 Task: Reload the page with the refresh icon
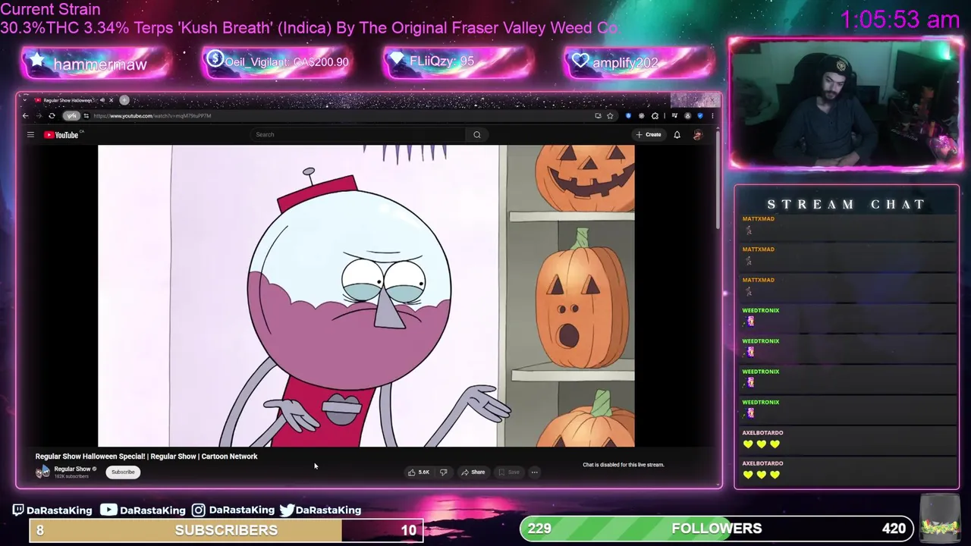pos(52,116)
